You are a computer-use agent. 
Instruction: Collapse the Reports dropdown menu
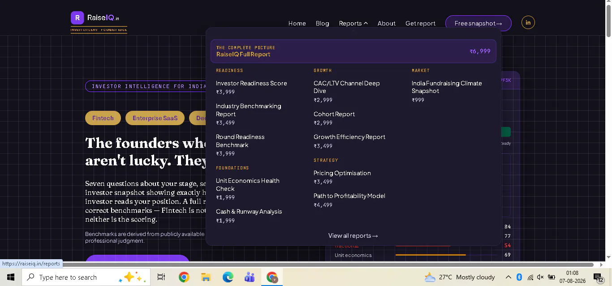353,23
